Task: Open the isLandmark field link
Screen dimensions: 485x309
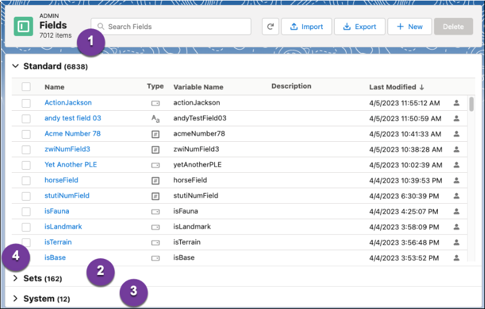Action: [x=63, y=227]
